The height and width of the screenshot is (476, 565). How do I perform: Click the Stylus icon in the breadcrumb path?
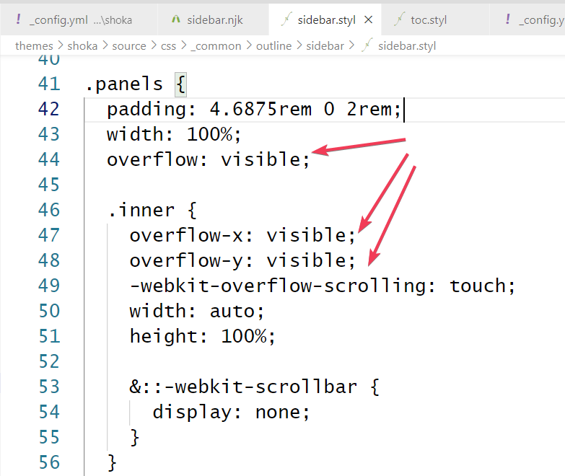pos(367,45)
